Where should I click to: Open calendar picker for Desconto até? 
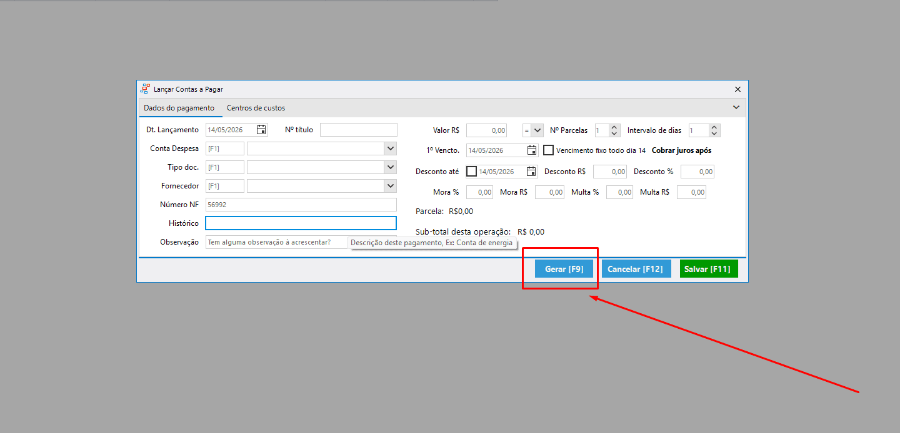[x=532, y=172]
